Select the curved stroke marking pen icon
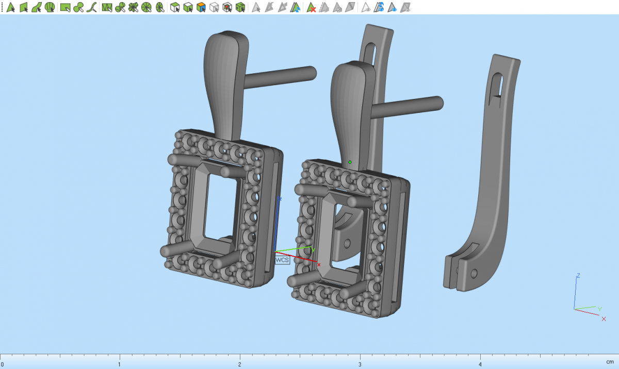Screen dimensions: 619x369 [x=92, y=7]
